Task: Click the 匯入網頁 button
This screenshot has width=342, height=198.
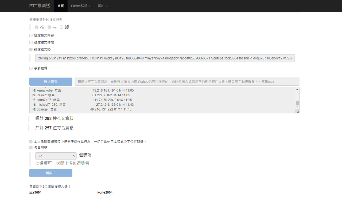Action: tap(51, 82)
